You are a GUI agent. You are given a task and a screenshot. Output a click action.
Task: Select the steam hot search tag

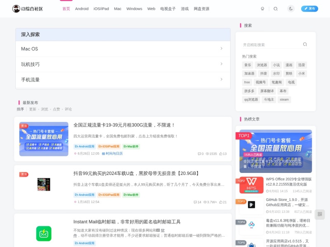click(284, 100)
